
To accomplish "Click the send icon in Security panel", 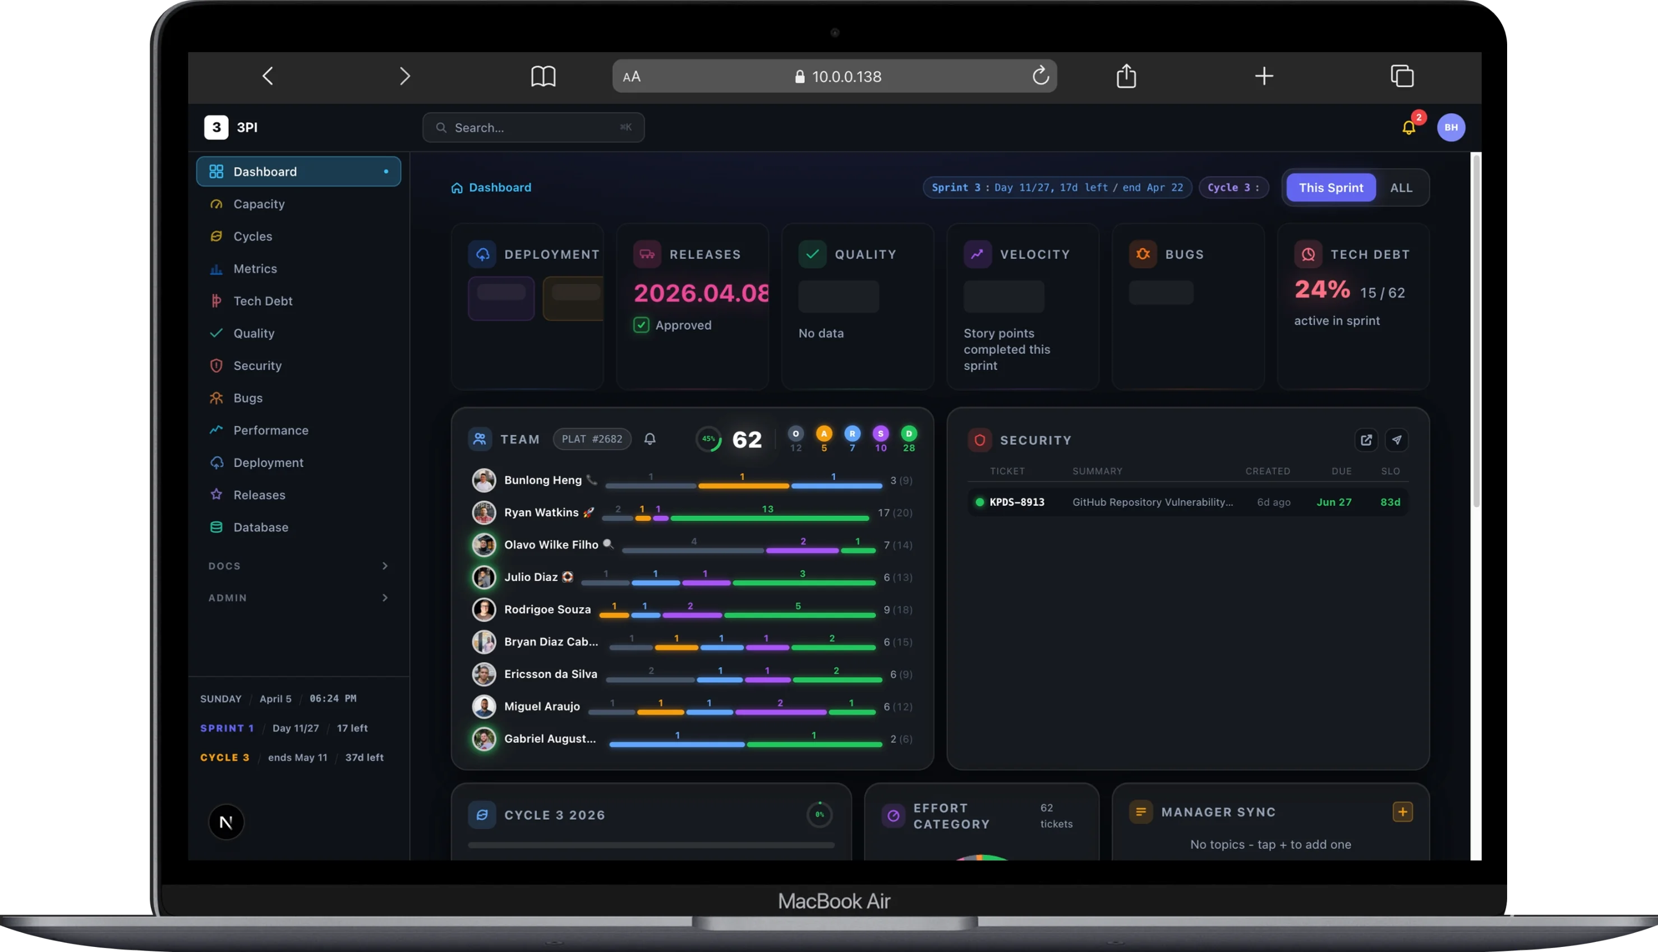I will tap(1397, 440).
